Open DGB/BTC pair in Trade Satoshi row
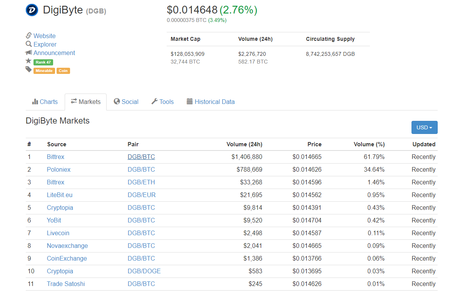The height and width of the screenshot is (291, 455). [x=141, y=284]
